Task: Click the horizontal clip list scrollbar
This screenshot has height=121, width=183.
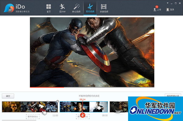Action: (19, 120)
